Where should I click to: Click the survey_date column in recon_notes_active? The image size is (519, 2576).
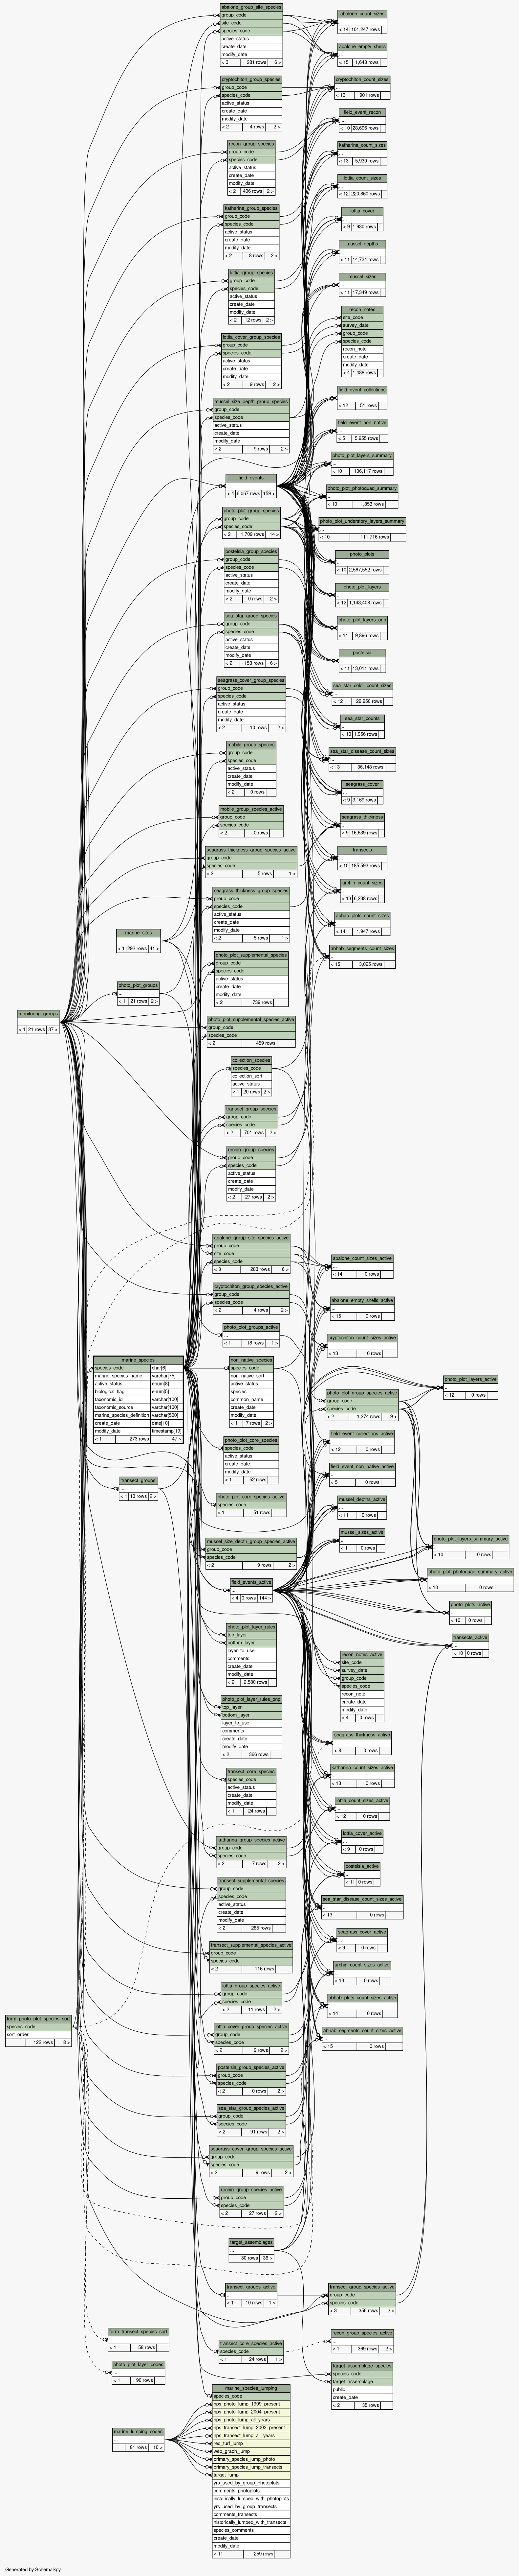pos(362,1670)
